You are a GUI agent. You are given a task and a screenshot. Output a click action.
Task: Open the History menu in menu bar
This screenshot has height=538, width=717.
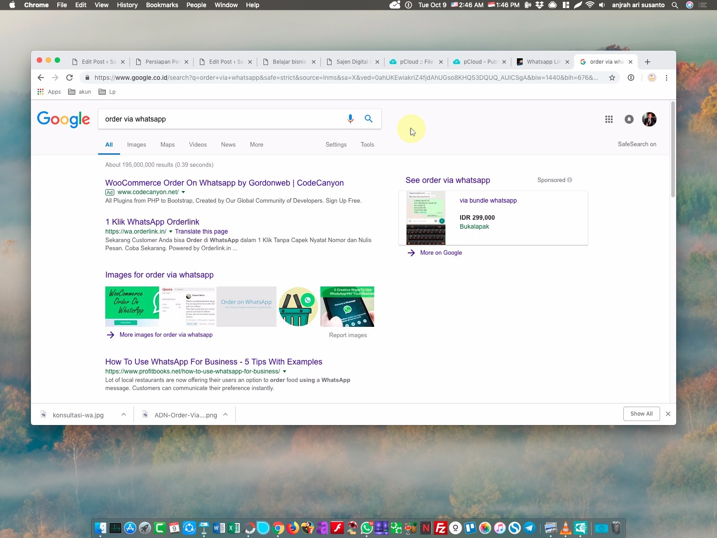(x=127, y=5)
